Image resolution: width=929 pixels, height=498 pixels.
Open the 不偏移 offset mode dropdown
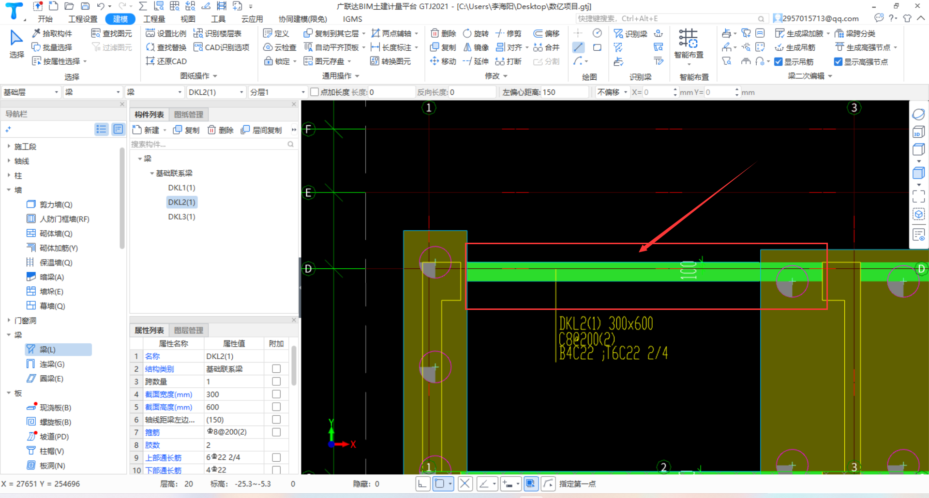pyautogui.click(x=612, y=92)
